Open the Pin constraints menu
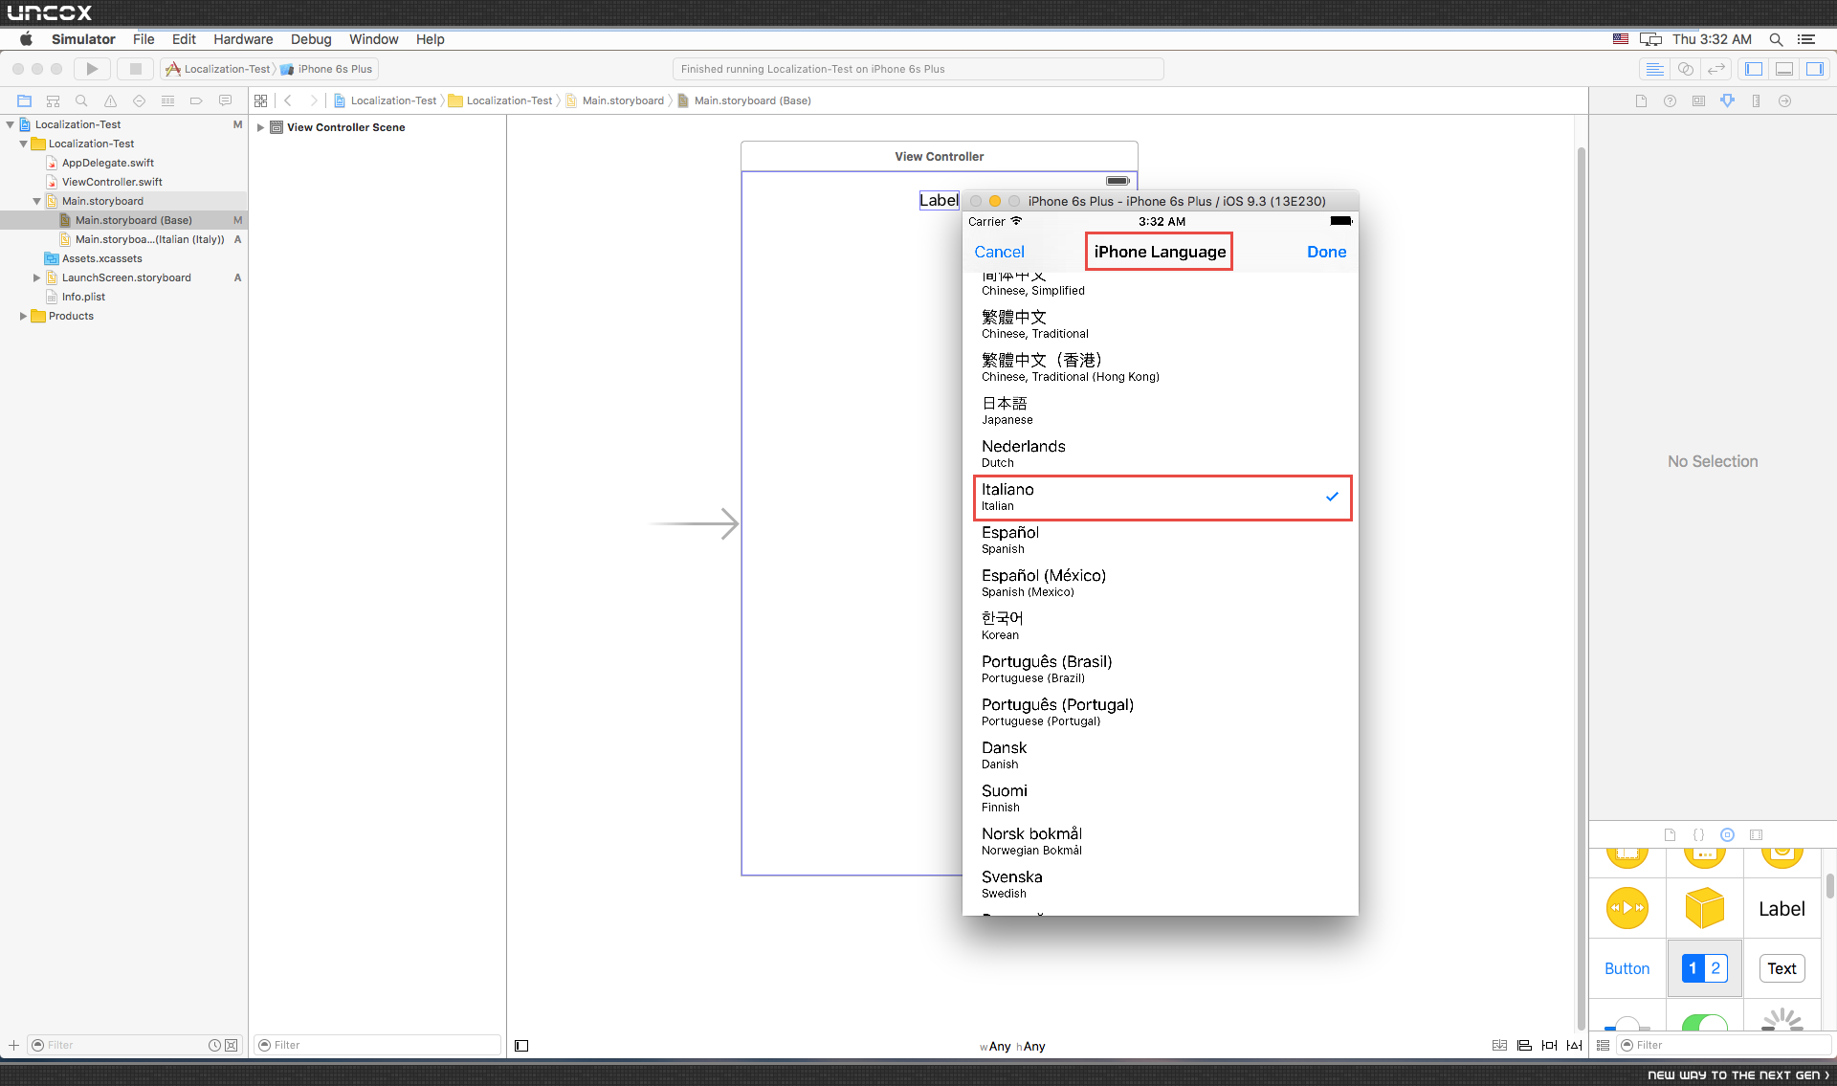Screen dimensions: 1837x1086 coord(1549,1045)
